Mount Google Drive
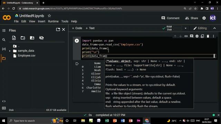The width and height of the screenshot is (221, 124). (x=32, y=38)
